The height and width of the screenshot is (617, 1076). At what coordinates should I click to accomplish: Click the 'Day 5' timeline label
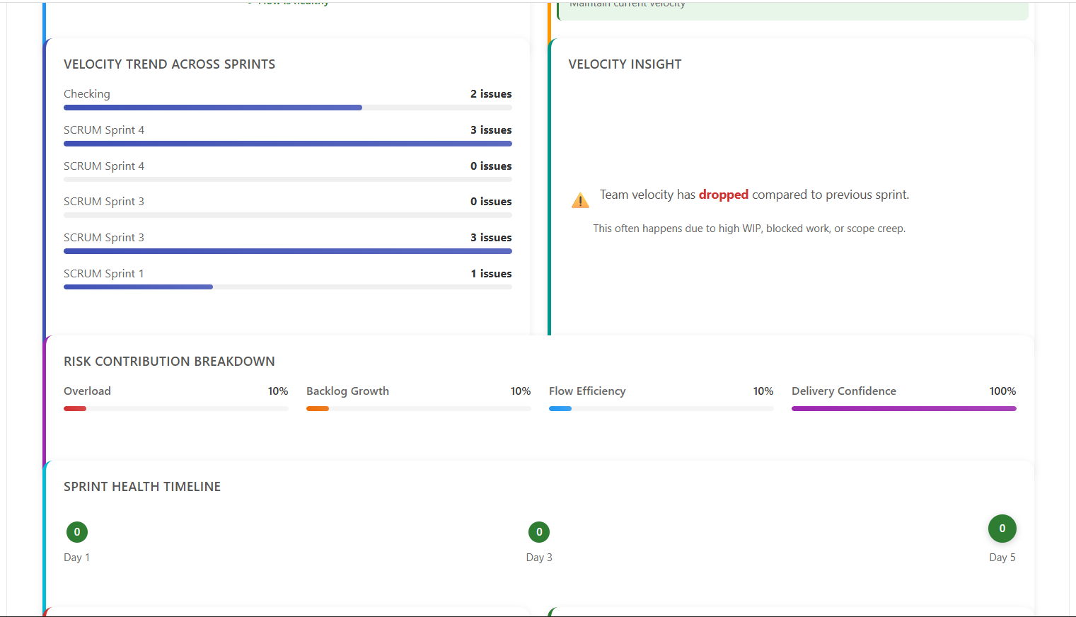coord(1002,558)
